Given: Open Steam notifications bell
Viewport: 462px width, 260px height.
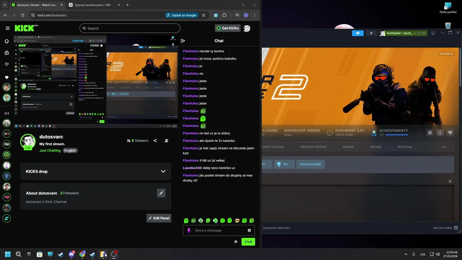Looking at the screenshot, I should 371,33.
